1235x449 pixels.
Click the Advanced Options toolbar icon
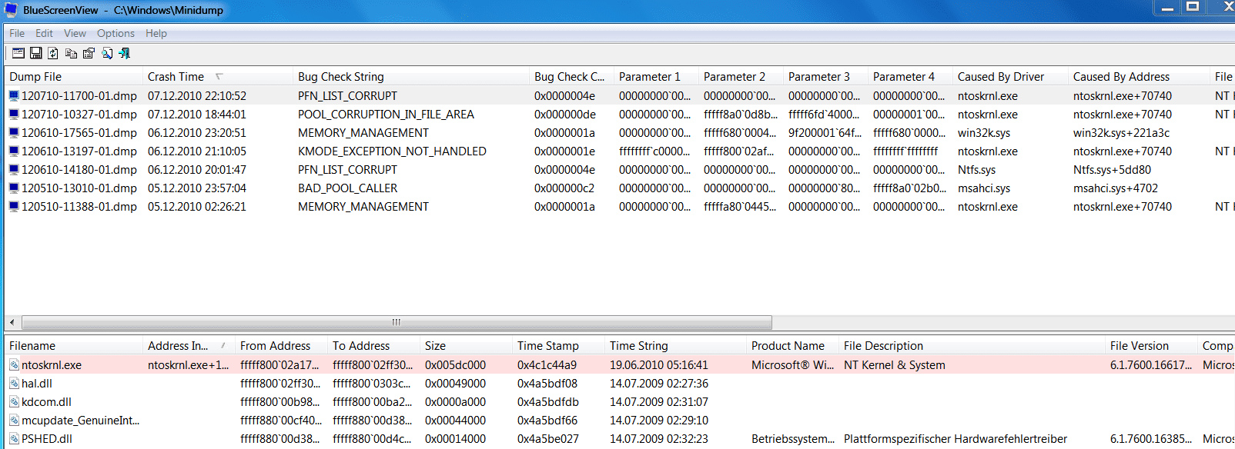click(18, 53)
